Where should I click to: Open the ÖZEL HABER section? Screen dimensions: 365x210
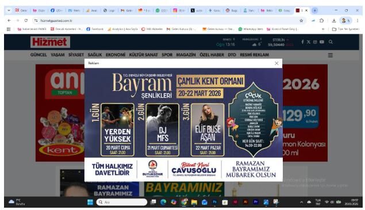coord(212,55)
